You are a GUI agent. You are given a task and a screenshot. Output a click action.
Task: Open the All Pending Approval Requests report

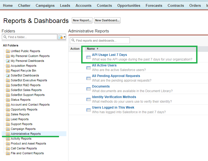pos(116,76)
